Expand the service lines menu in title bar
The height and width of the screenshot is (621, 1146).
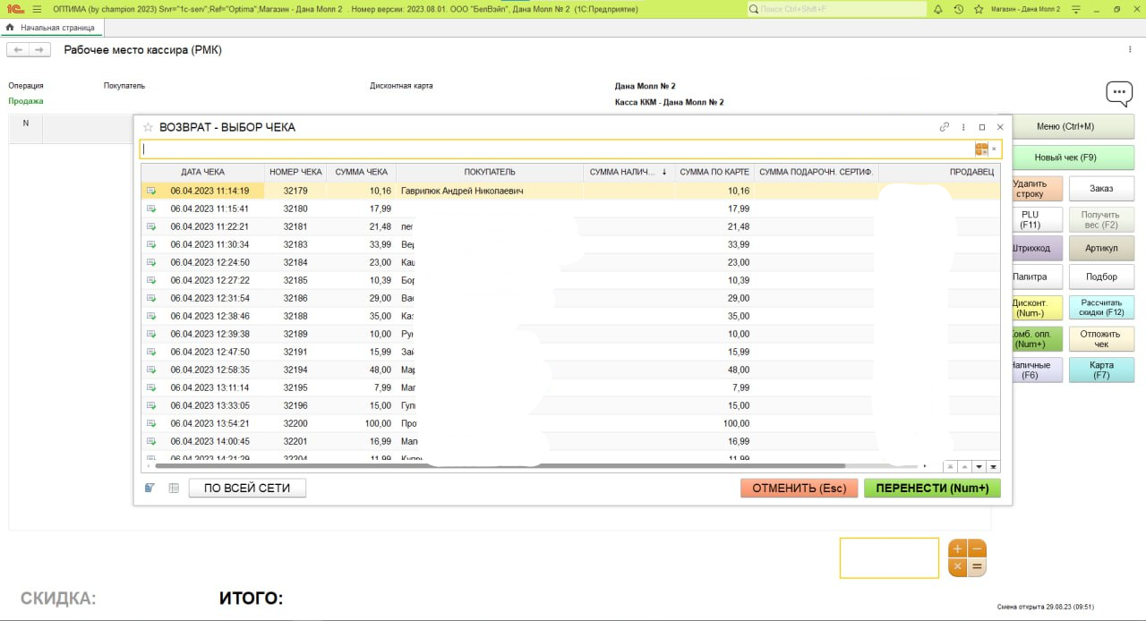click(1074, 9)
